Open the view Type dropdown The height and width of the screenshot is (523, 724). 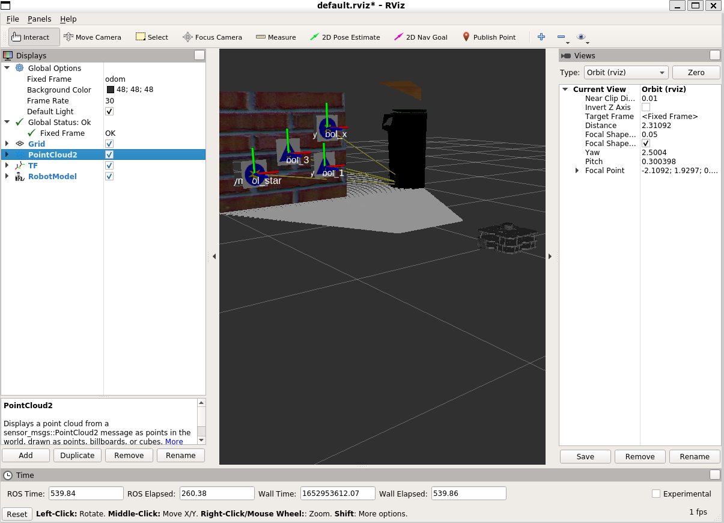[x=625, y=72]
